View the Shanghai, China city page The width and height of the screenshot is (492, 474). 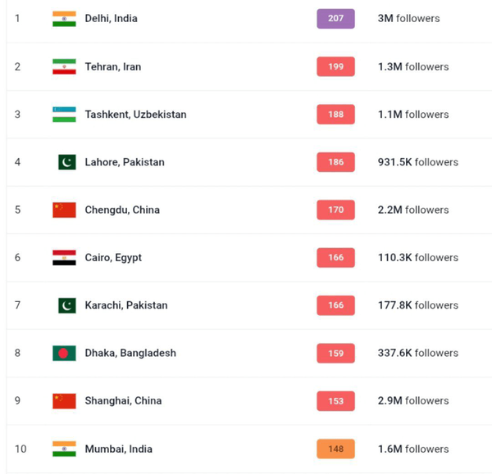coord(123,400)
